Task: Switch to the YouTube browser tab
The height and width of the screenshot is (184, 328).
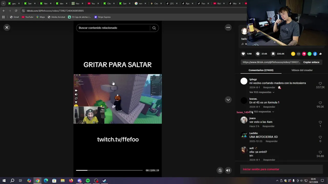Action: [93, 4]
